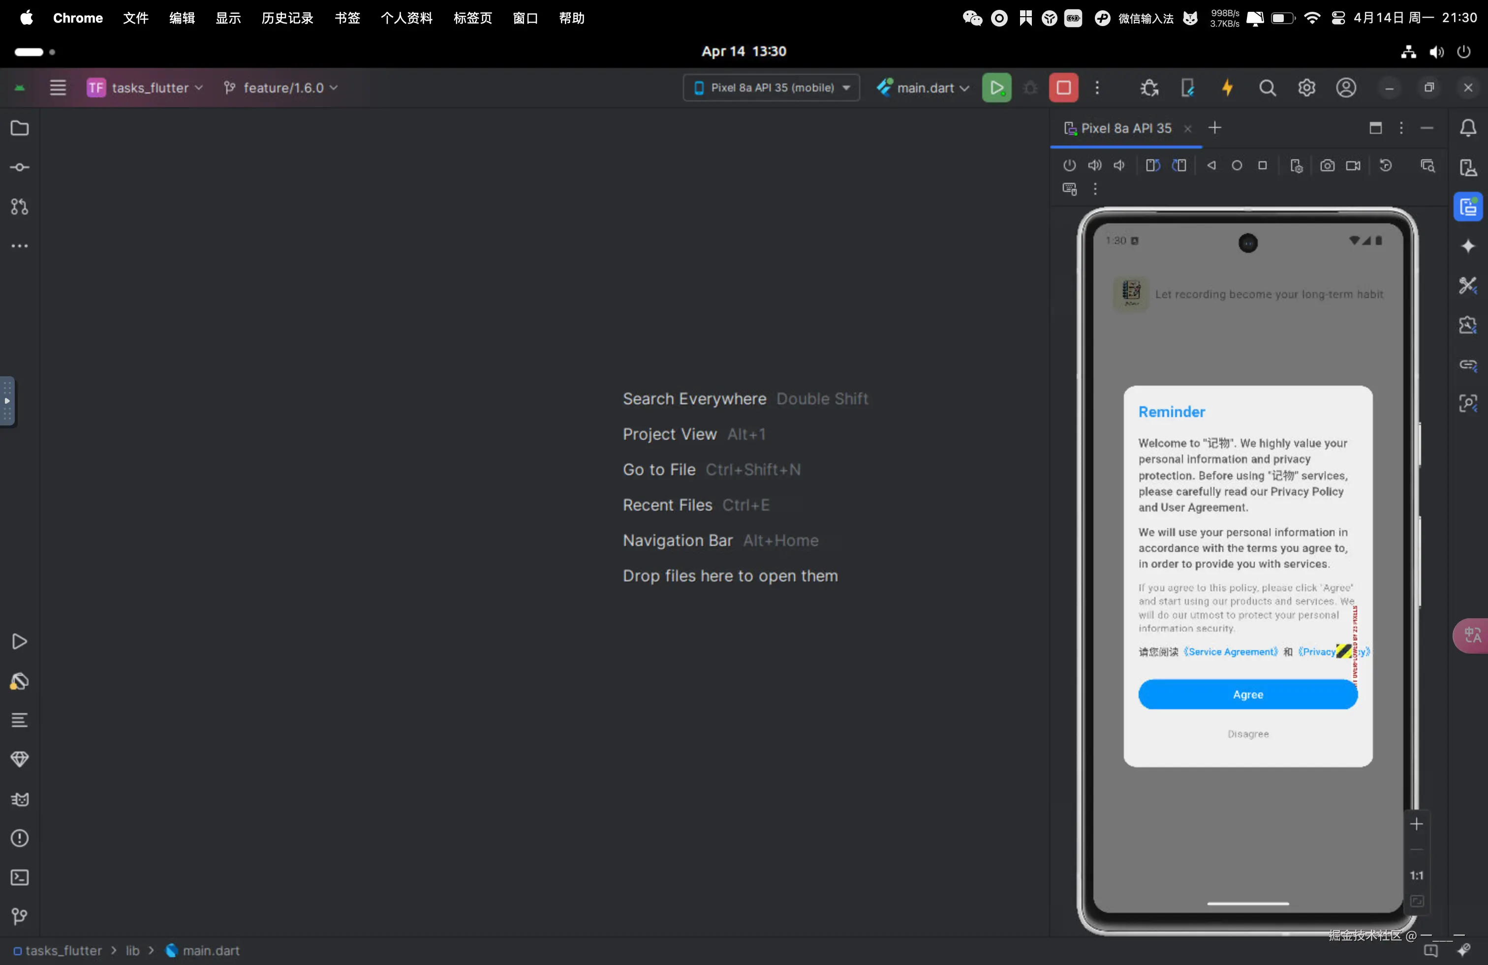The width and height of the screenshot is (1488, 965).
Task: Toggle Running Devices tool window
Action: (1467, 207)
